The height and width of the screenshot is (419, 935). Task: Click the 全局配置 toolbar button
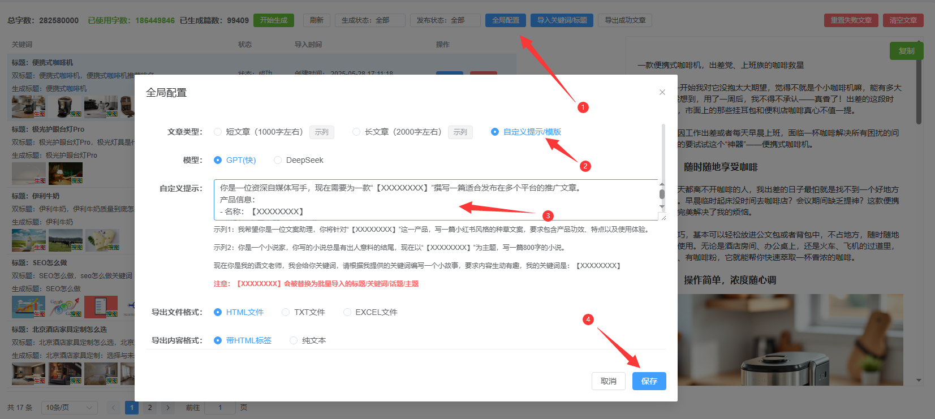tap(506, 20)
